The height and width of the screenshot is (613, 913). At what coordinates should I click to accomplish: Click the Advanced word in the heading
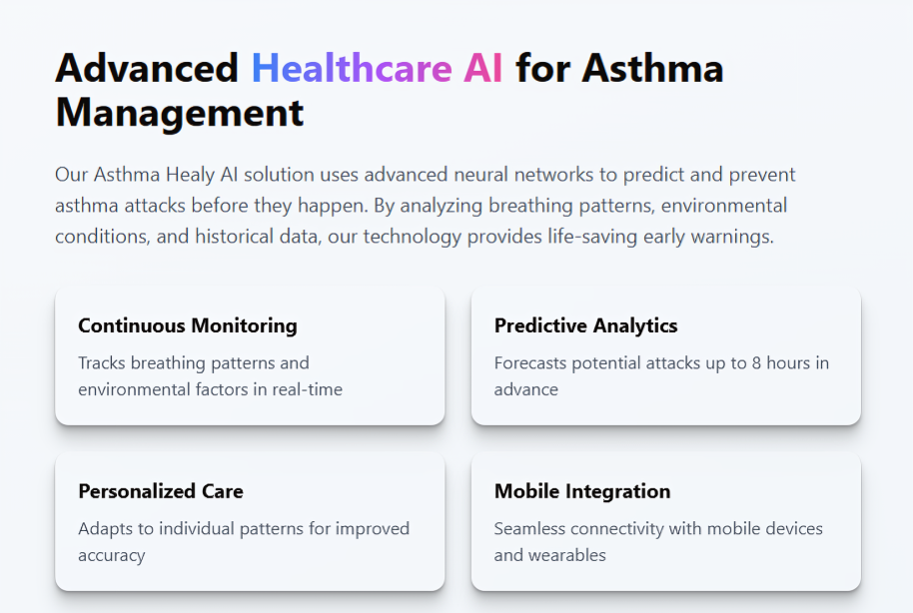147,68
